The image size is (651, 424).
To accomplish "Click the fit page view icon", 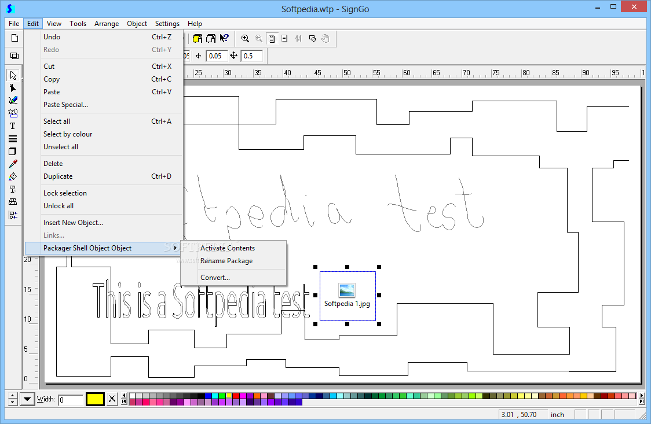I will coord(272,39).
